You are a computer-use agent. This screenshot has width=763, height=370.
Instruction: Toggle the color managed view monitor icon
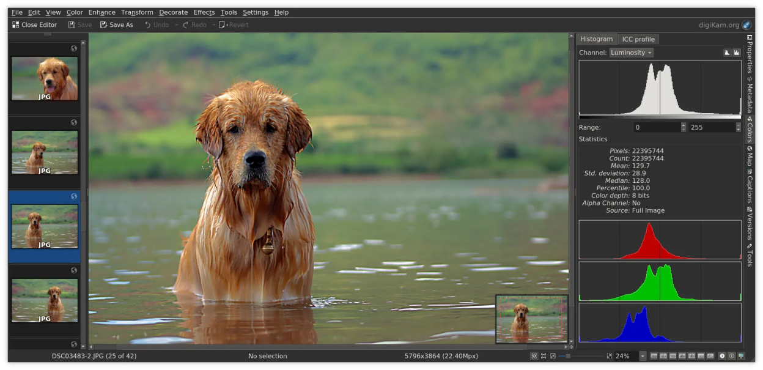pos(742,356)
